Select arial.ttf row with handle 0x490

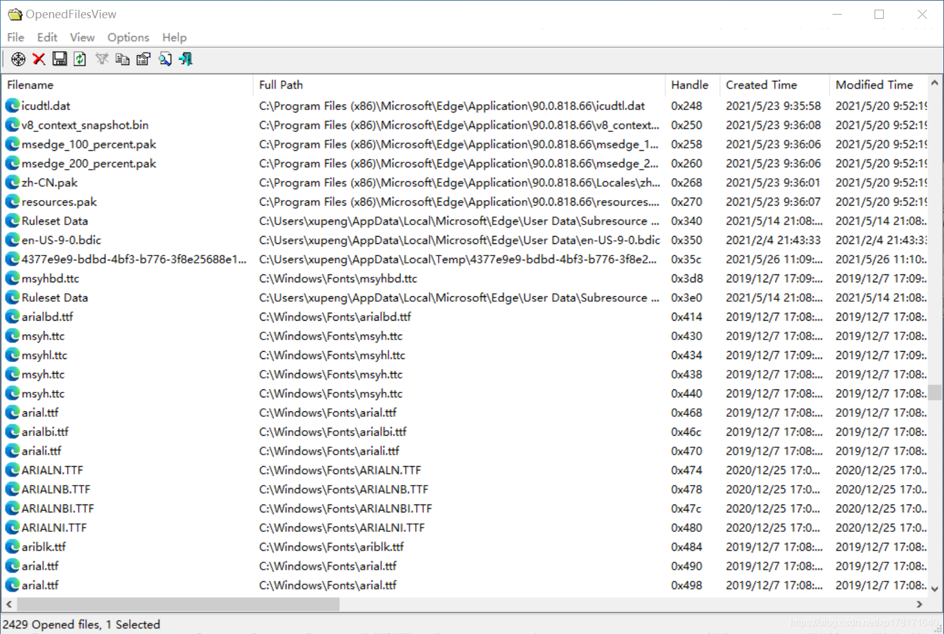pyautogui.click(x=465, y=566)
